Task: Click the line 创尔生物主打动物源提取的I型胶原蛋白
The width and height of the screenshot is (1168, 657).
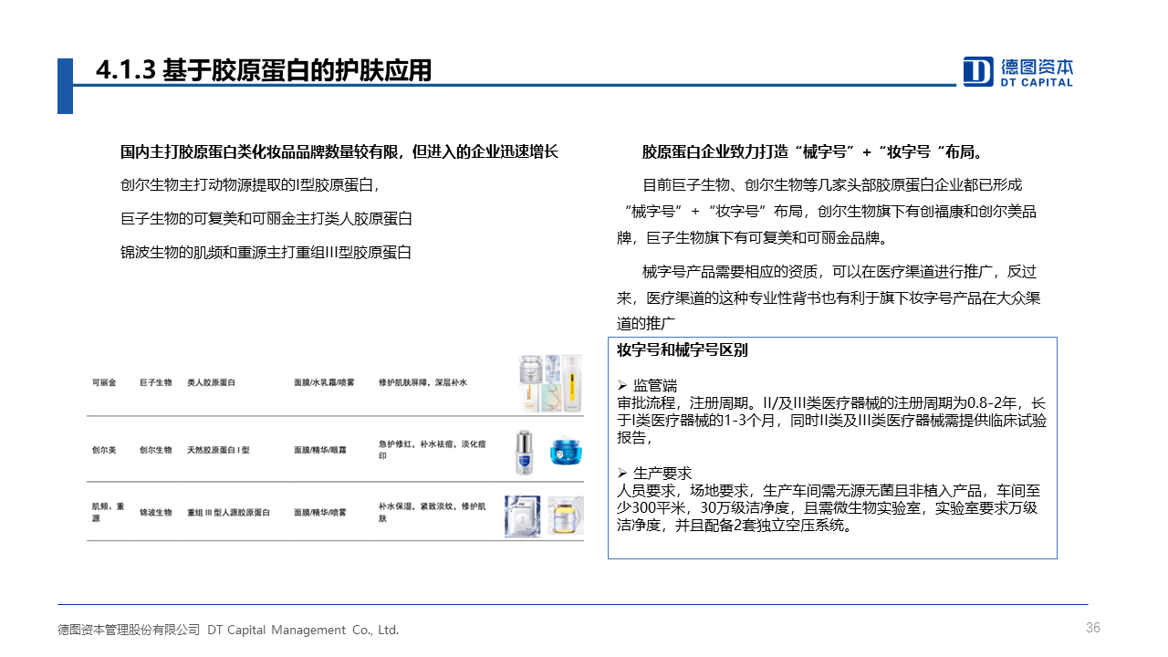Action: coord(250,185)
